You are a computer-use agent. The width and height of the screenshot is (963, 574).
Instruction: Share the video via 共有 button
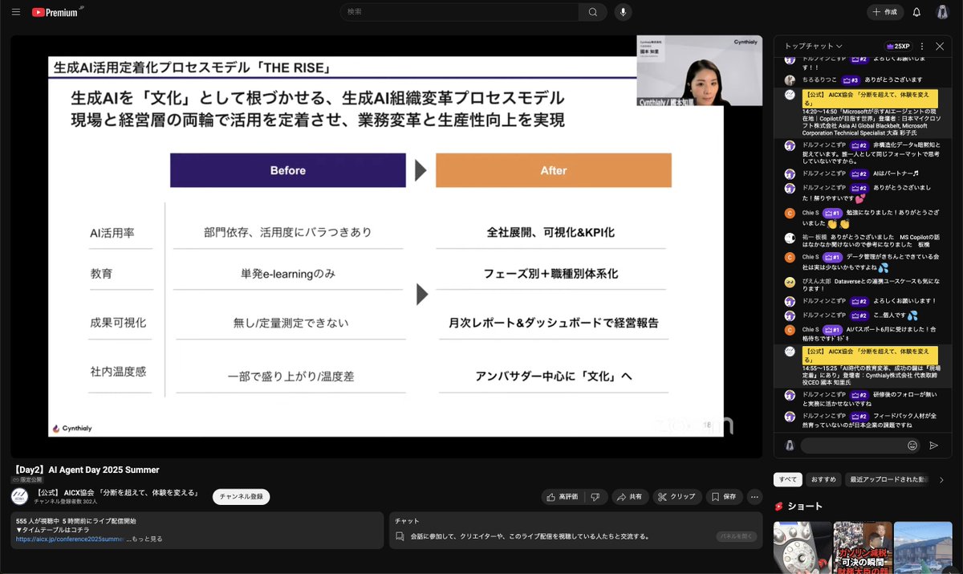tap(629, 497)
